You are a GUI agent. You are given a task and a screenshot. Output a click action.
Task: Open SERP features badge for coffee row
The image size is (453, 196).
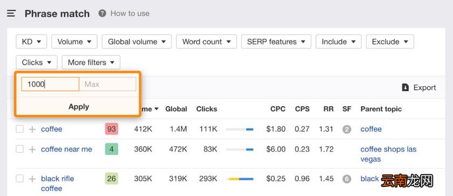(347, 129)
